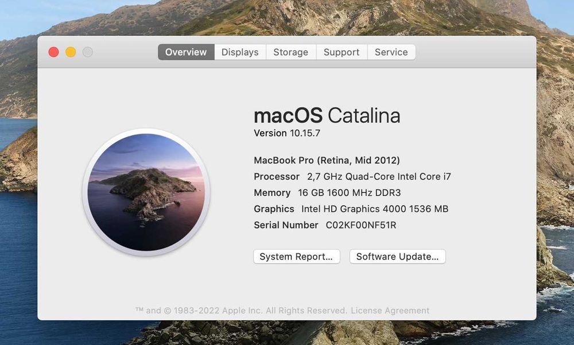574x345 pixels.
Task: Click the 2,7 GHz Quad-Core Intel Core i7 value
Action: coord(379,177)
